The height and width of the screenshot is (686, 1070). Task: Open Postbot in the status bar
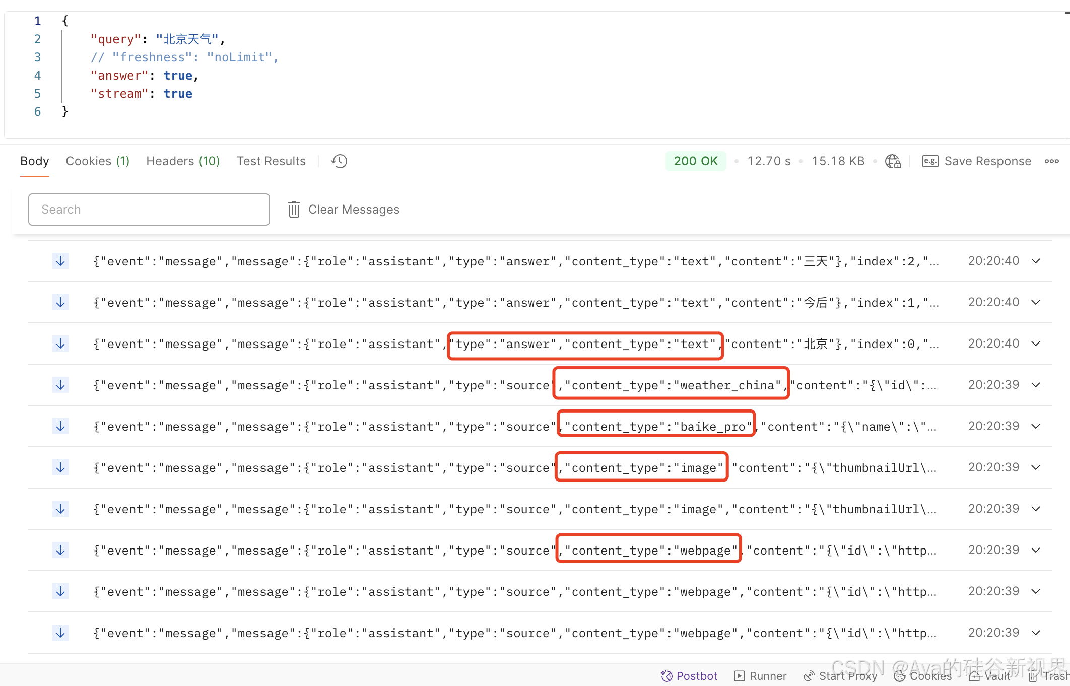(x=689, y=676)
